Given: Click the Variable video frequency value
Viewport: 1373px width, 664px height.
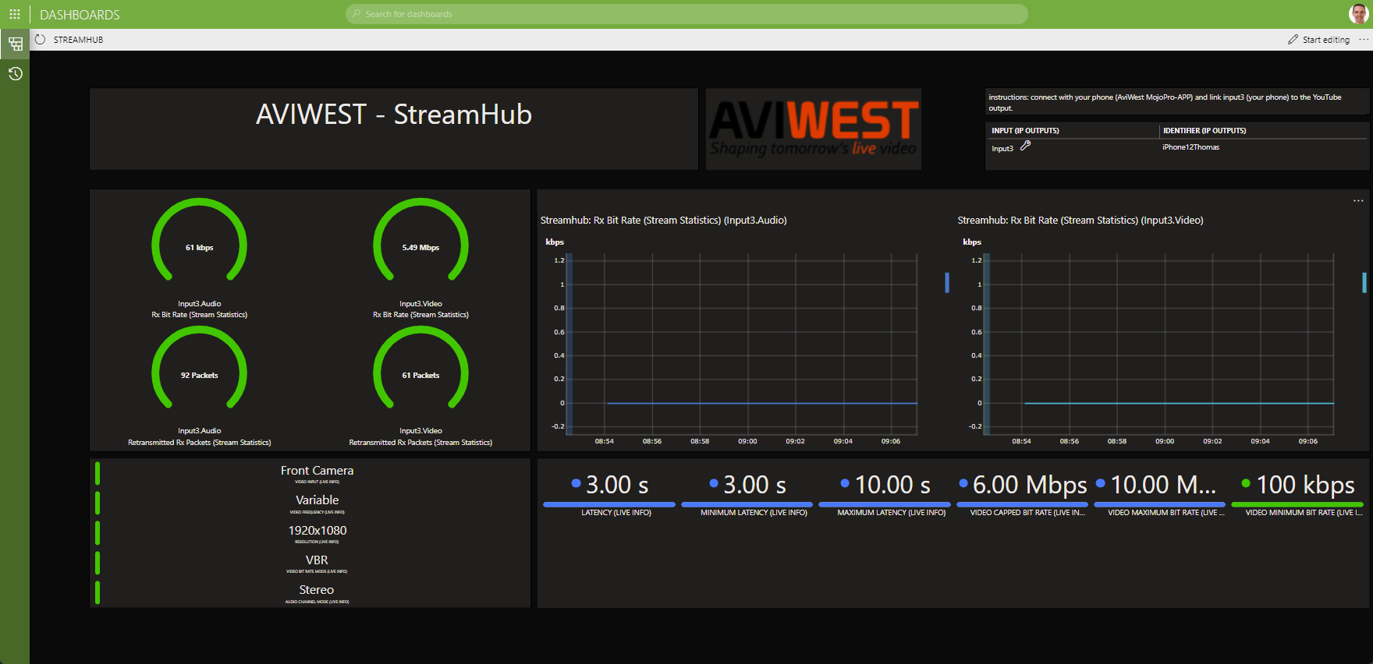Looking at the screenshot, I should (x=317, y=500).
